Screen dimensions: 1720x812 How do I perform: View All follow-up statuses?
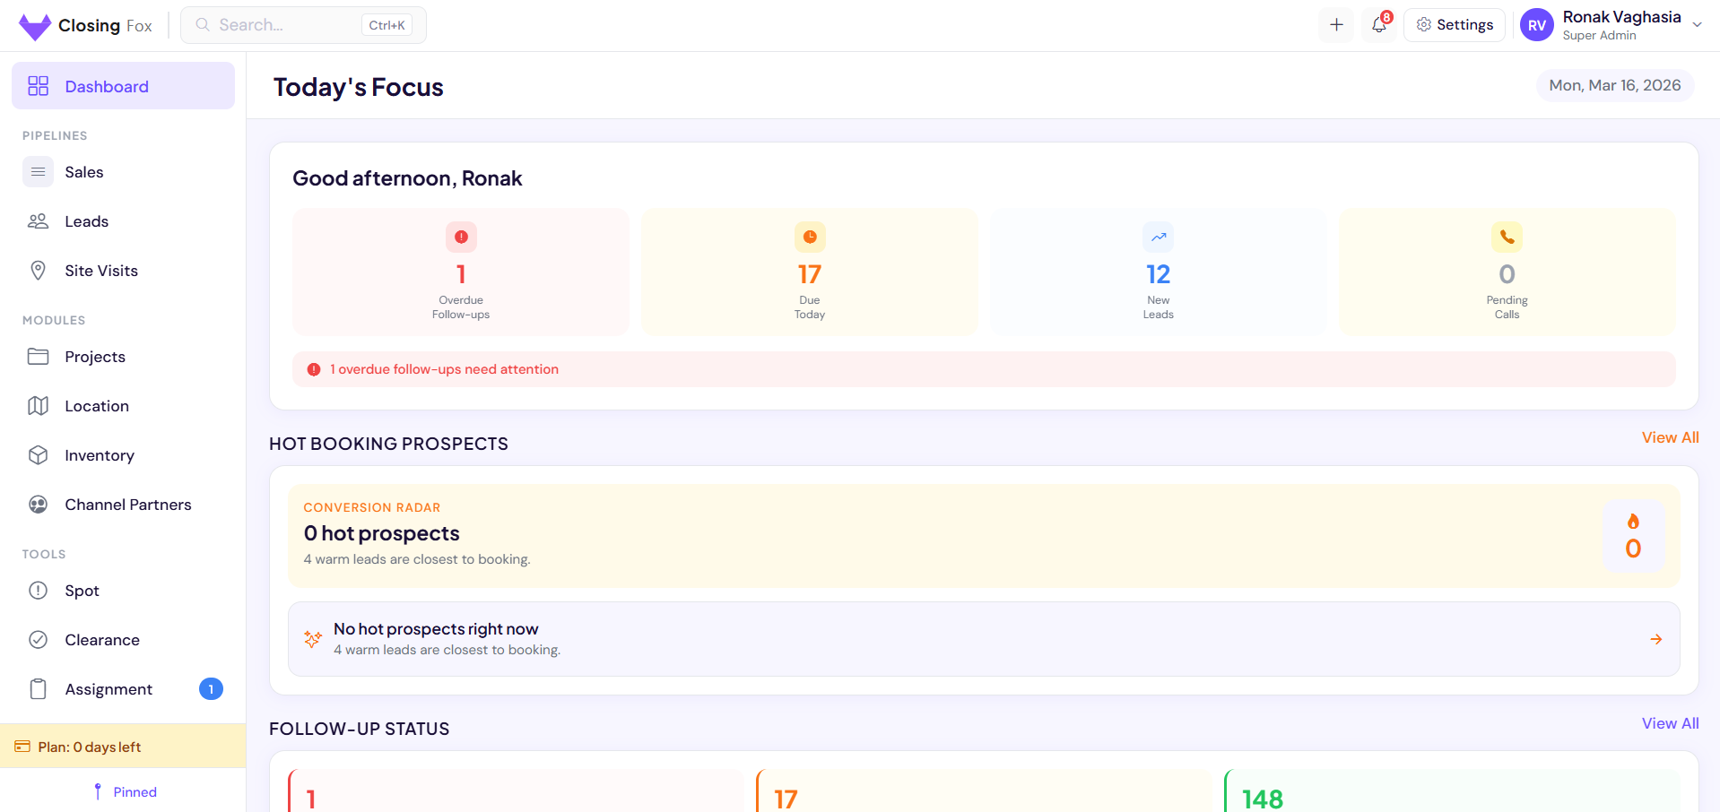tap(1670, 723)
